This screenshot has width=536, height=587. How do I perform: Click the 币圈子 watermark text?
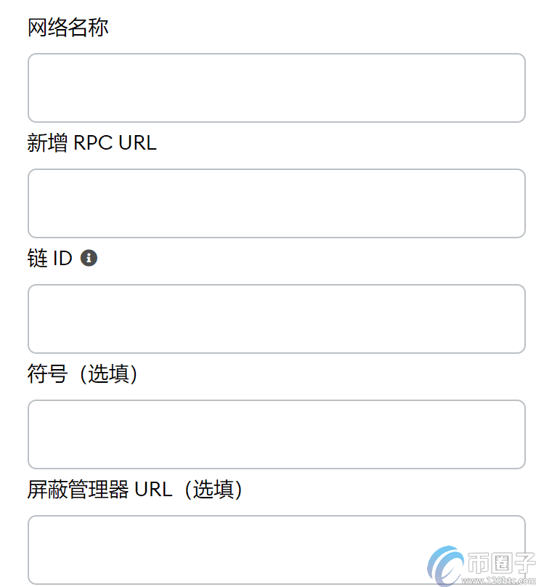pyautogui.click(x=500, y=561)
